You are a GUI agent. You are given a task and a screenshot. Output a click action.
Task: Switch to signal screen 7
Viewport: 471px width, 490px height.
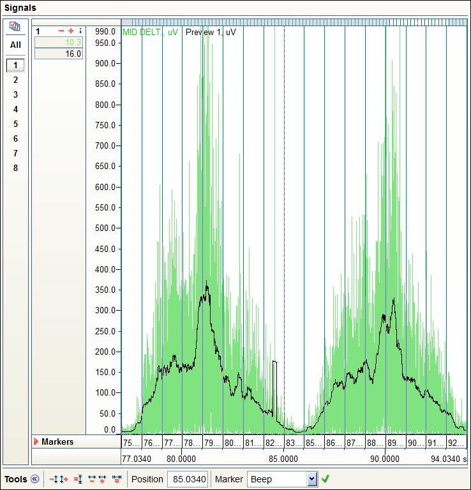pyautogui.click(x=15, y=153)
